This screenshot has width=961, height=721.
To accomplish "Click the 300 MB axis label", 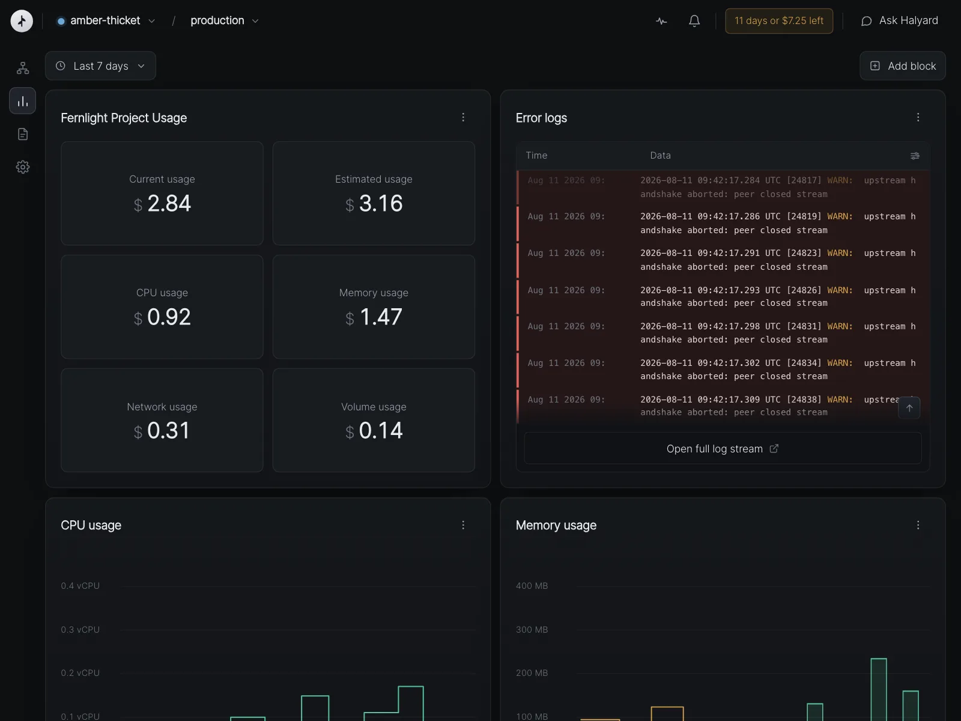I will click(x=532, y=630).
